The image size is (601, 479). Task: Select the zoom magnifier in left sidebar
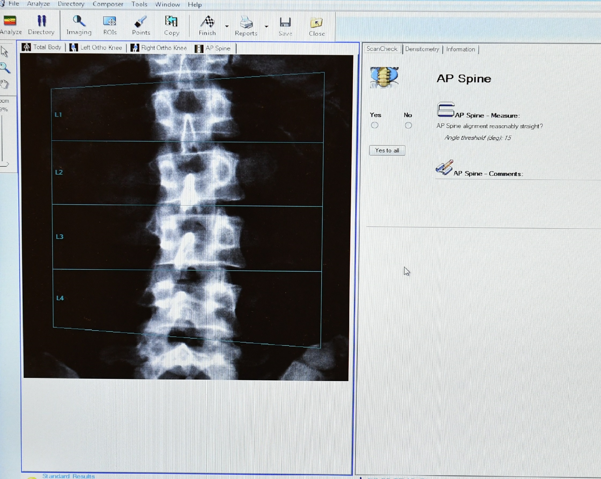coord(5,68)
